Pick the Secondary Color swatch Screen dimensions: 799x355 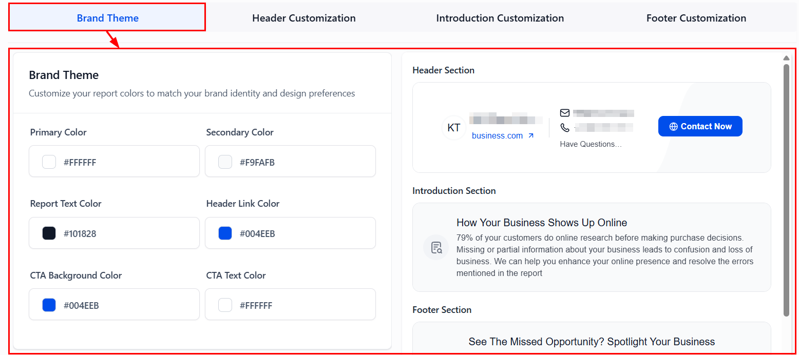(x=225, y=162)
